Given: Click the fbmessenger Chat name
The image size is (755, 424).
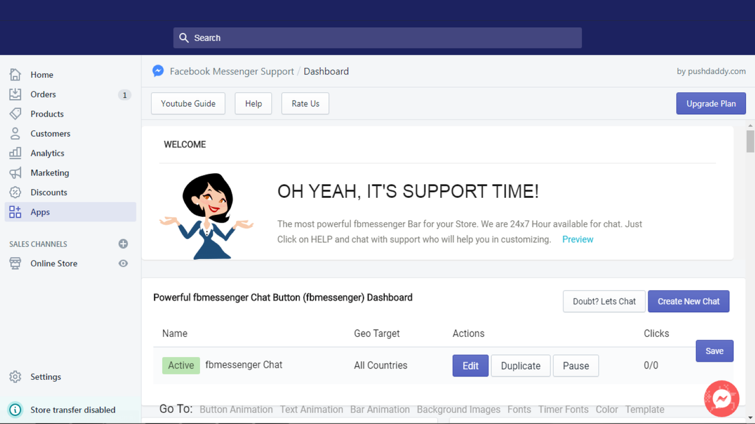Looking at the screenshot, I should 244,365.
